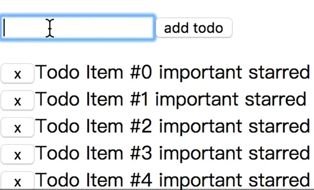This screenshot has width=314, height=190.
Task: Click the Todo Item #2 label text
Action: coord(94,126)
